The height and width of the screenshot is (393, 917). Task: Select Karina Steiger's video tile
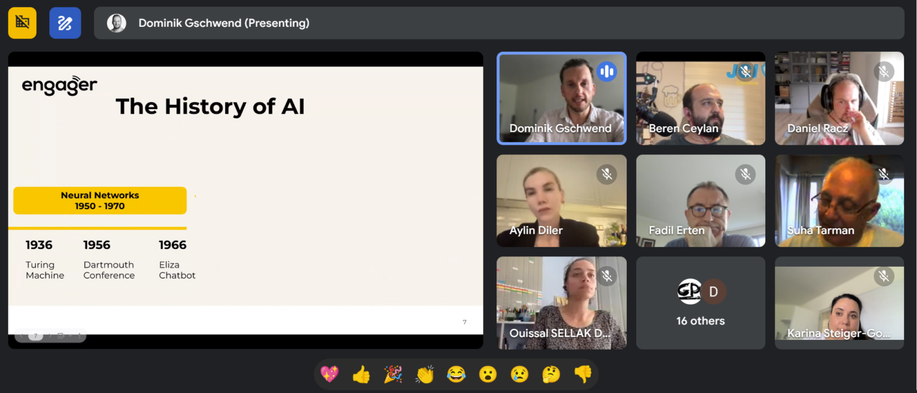839,303
